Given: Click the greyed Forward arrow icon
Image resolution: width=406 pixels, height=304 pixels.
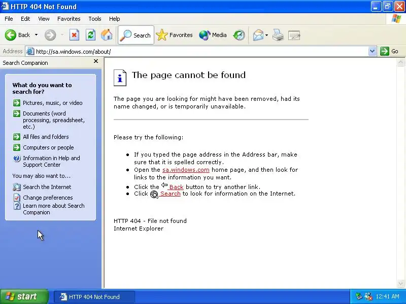Looking at the screenshot, I should 50,35.
